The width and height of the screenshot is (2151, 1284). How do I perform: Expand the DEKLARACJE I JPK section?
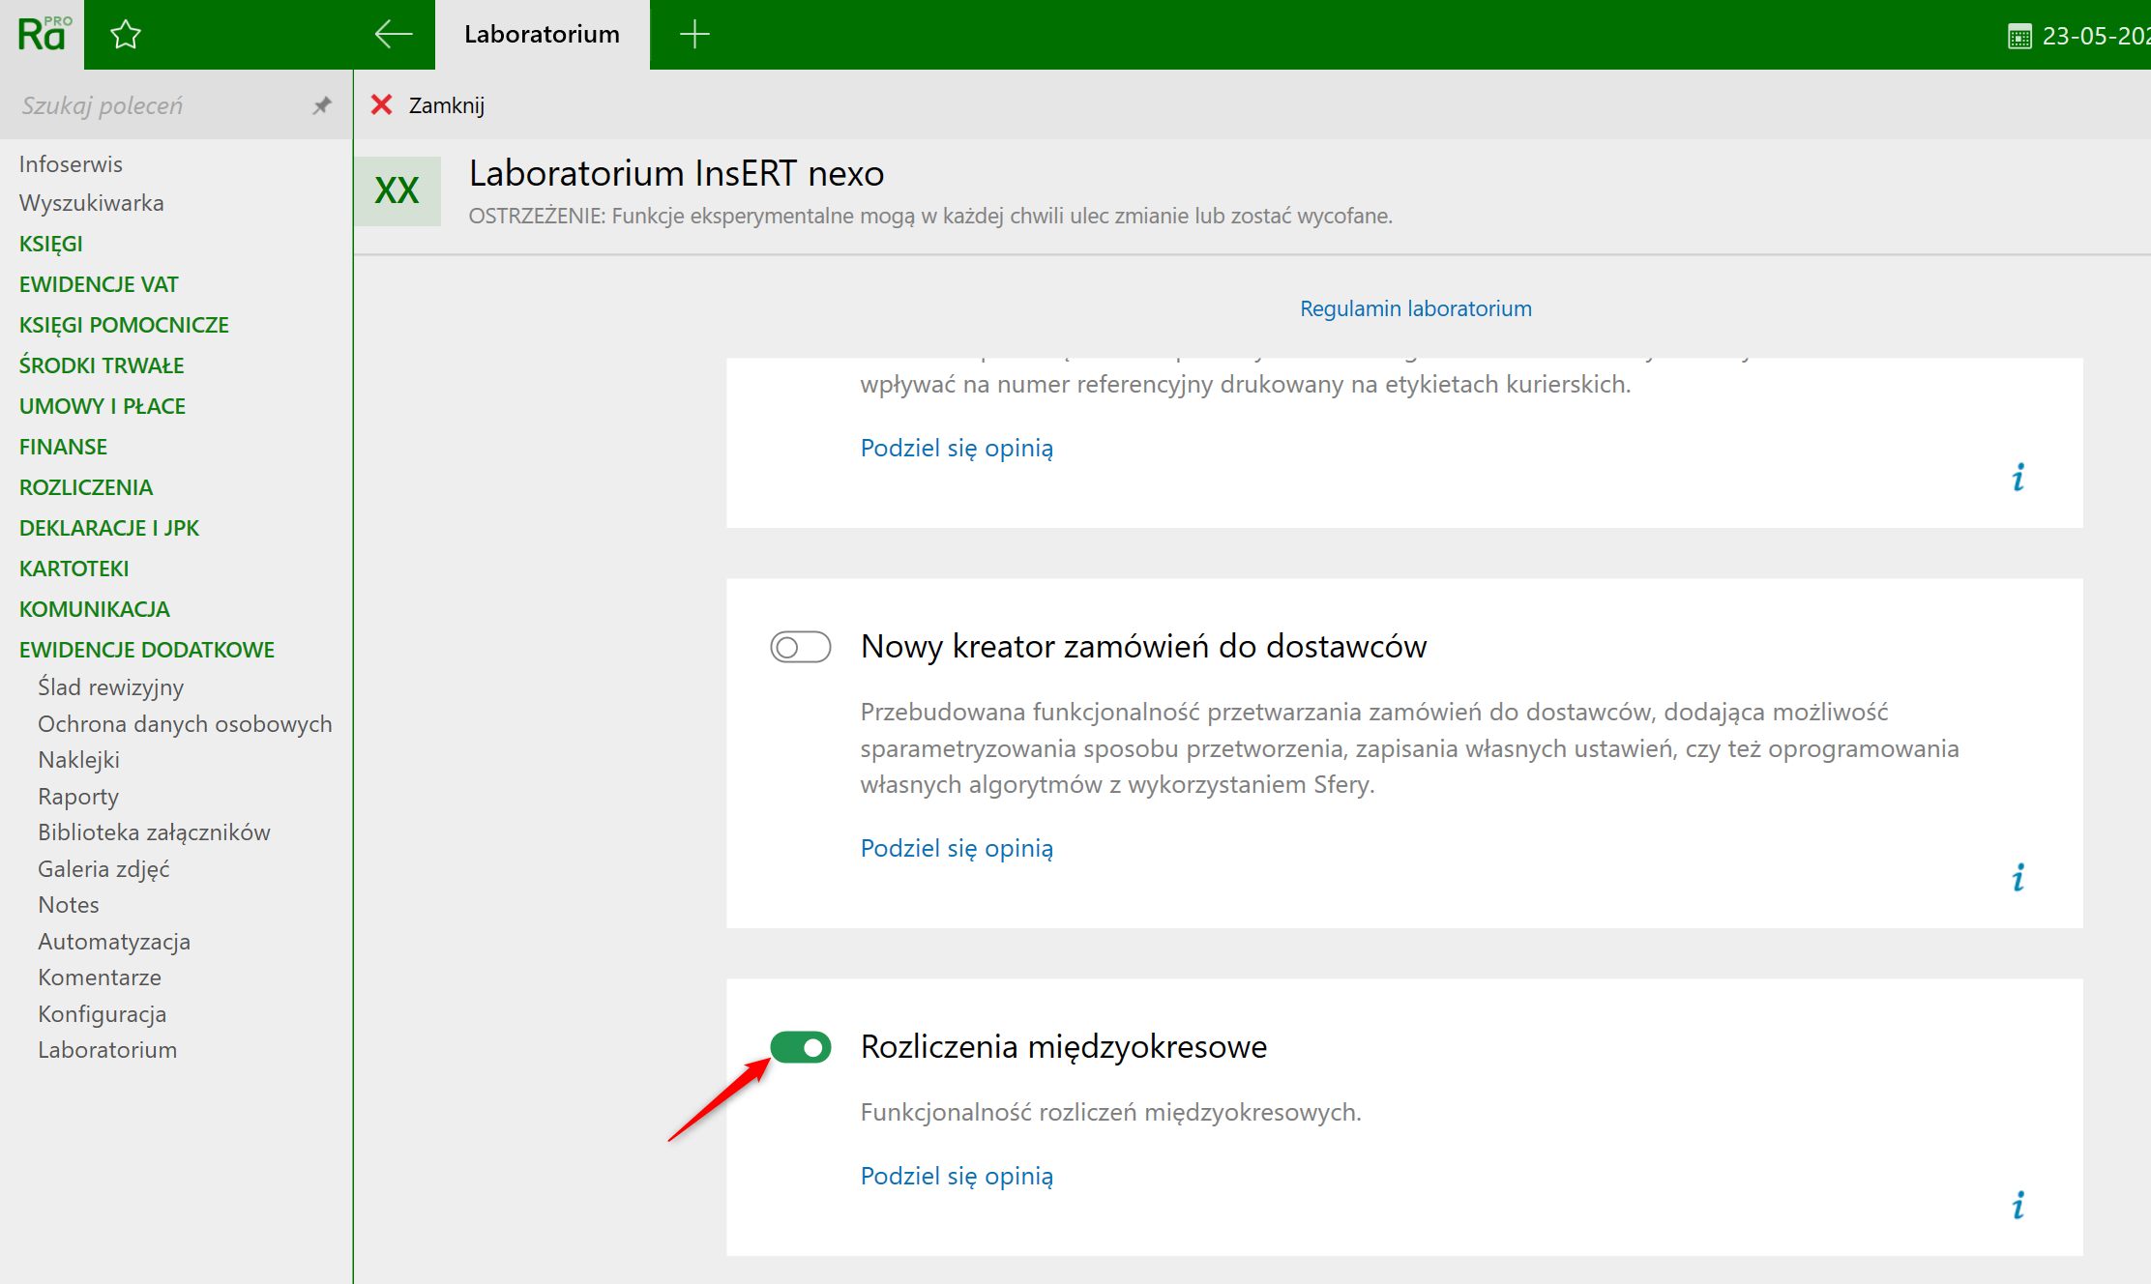click(x=109, y=528)
